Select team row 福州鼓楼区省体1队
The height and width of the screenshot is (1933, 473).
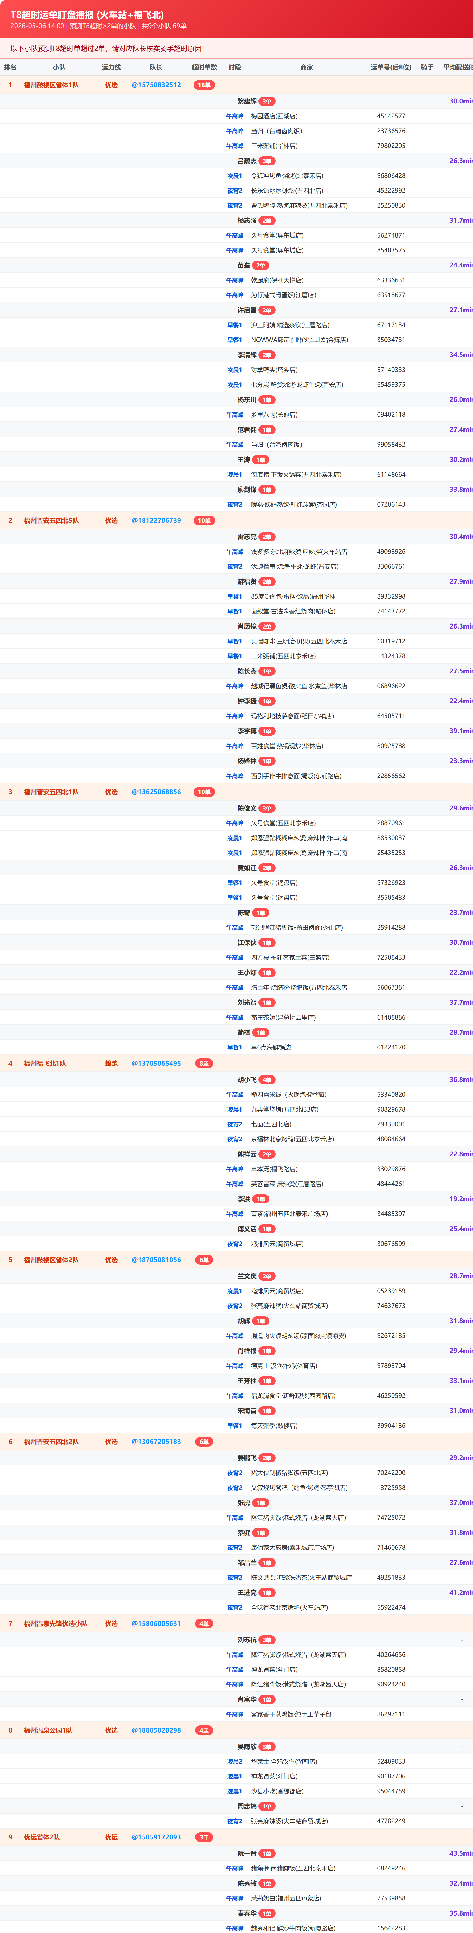tap(236, 85)
